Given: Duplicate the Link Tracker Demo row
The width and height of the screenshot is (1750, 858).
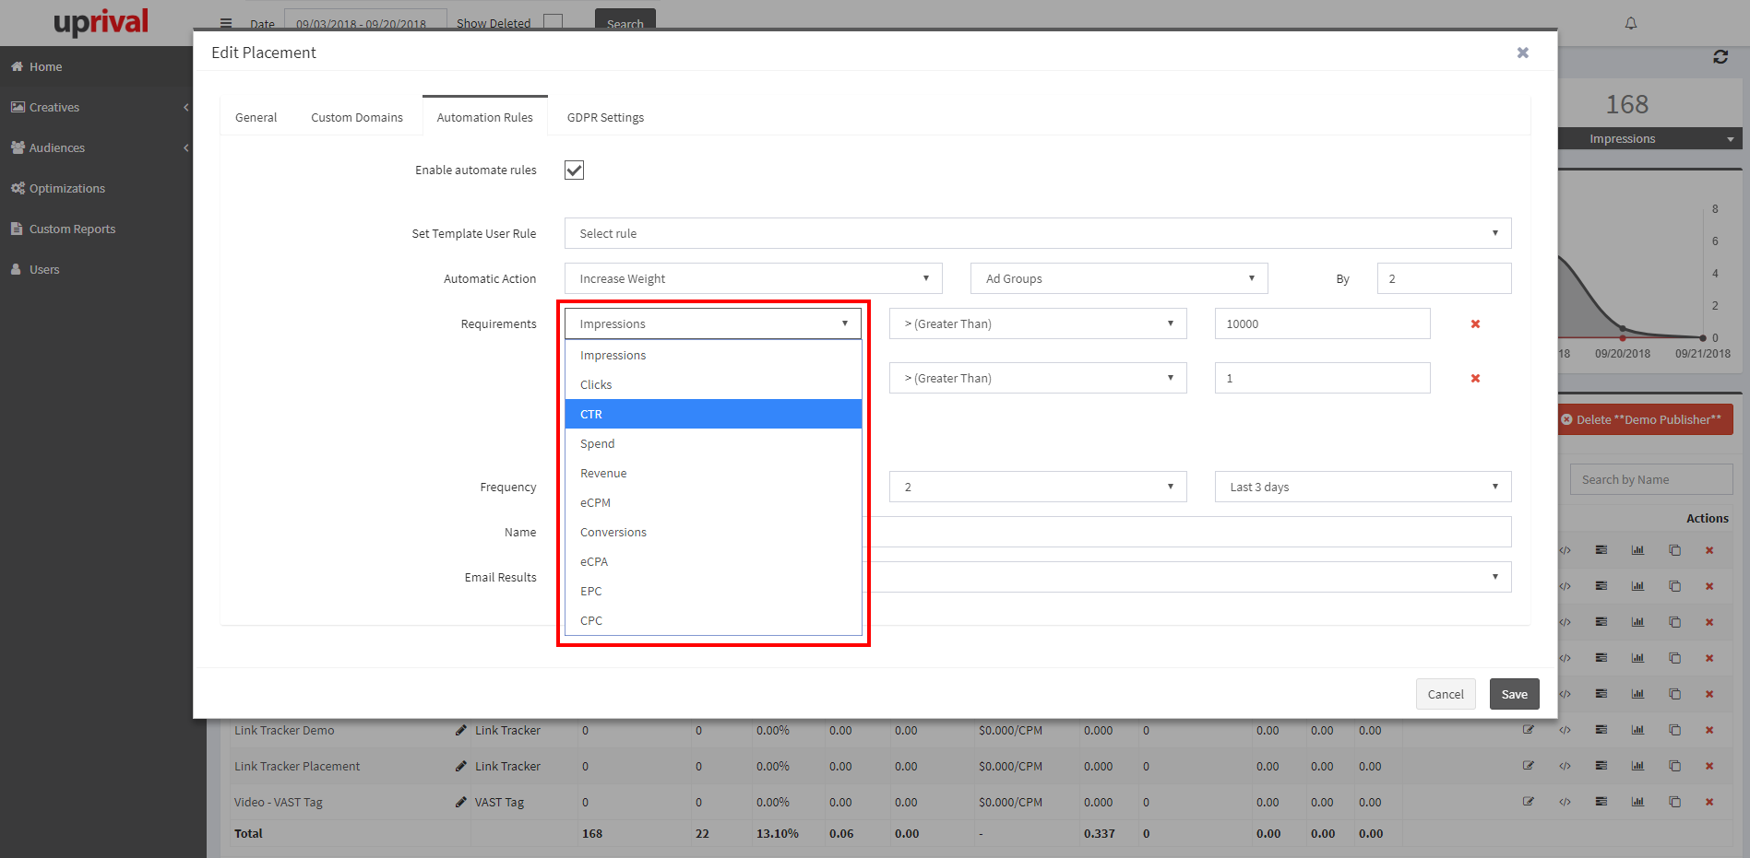Looking at the screenshot, I should click(1674, 730).
